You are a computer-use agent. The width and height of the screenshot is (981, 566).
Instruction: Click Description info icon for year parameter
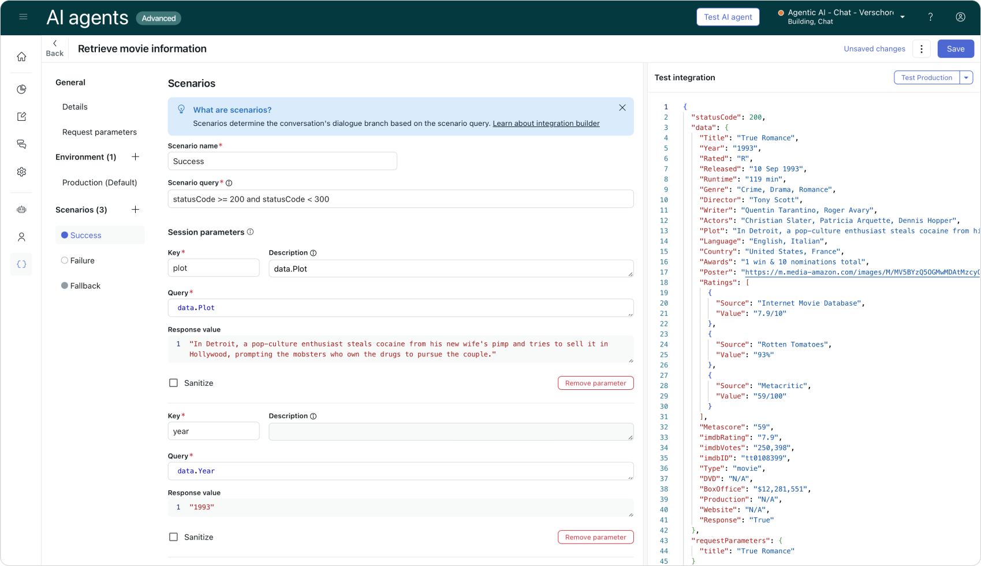(313, 416)
